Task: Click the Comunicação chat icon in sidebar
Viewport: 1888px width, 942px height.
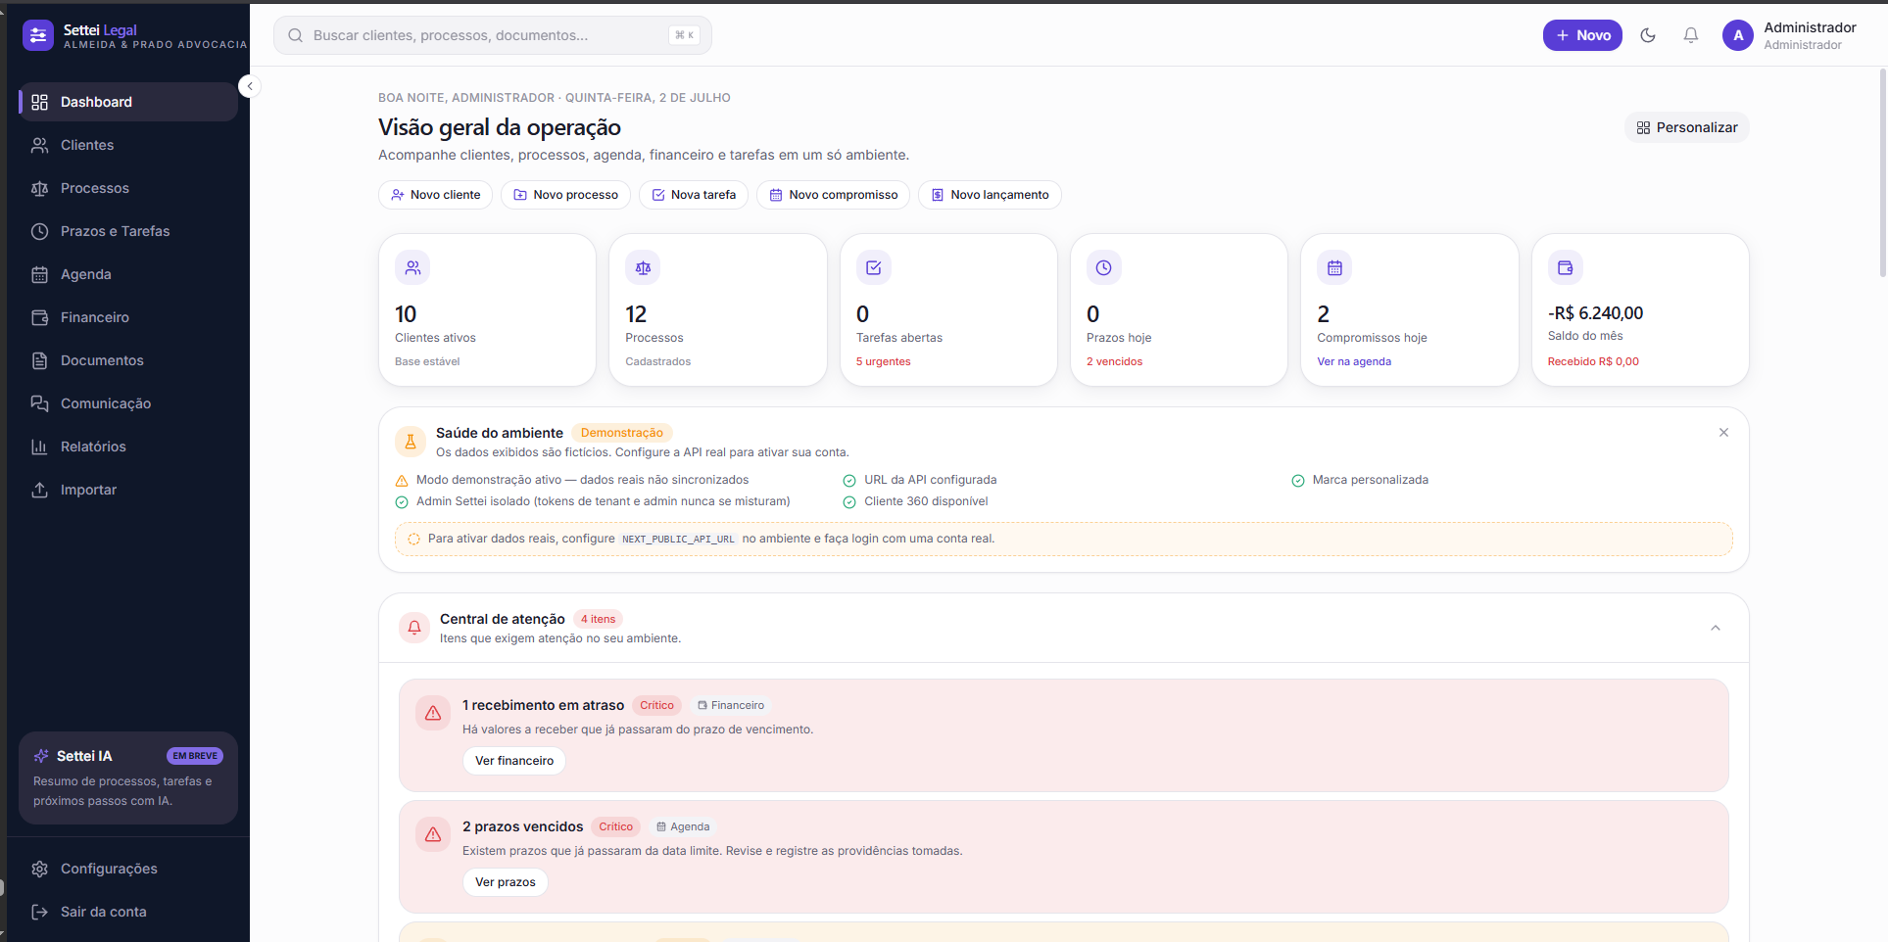Action: (39, 403)
